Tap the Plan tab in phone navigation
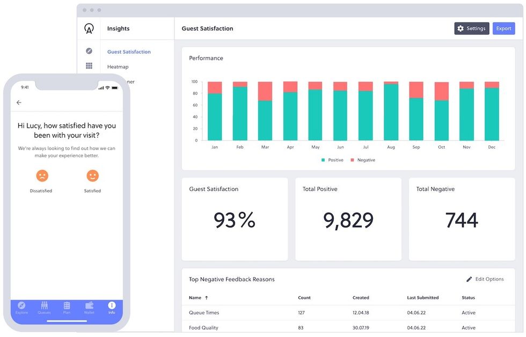The height and width of the screenshot is (337, 526). pyautogui.click(x=67, y=307)
